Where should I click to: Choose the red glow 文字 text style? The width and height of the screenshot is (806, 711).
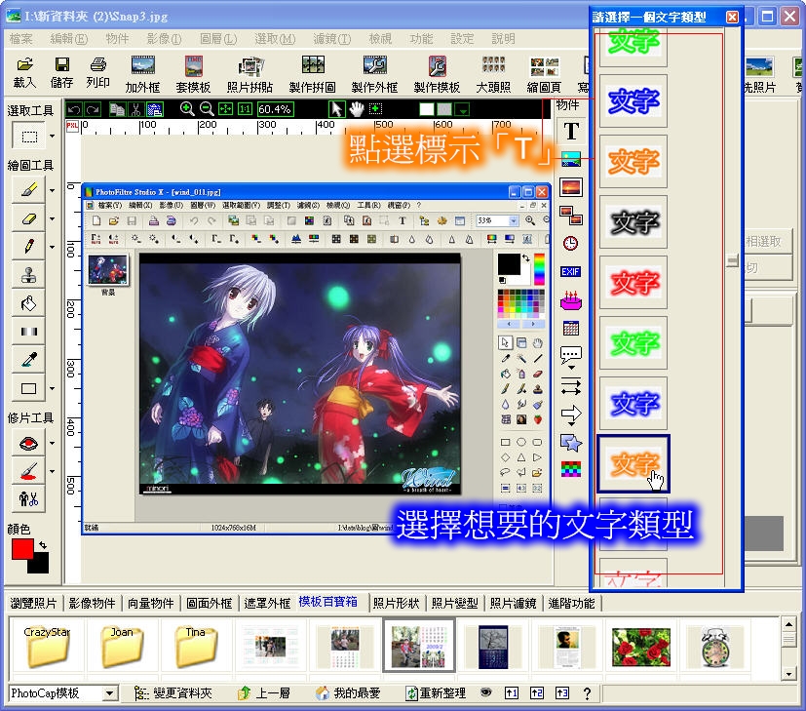633,282
